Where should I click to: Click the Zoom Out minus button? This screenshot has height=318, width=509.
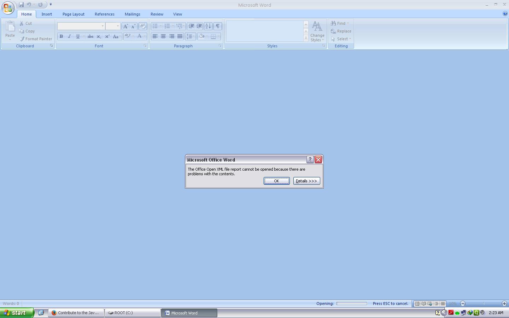463,304
